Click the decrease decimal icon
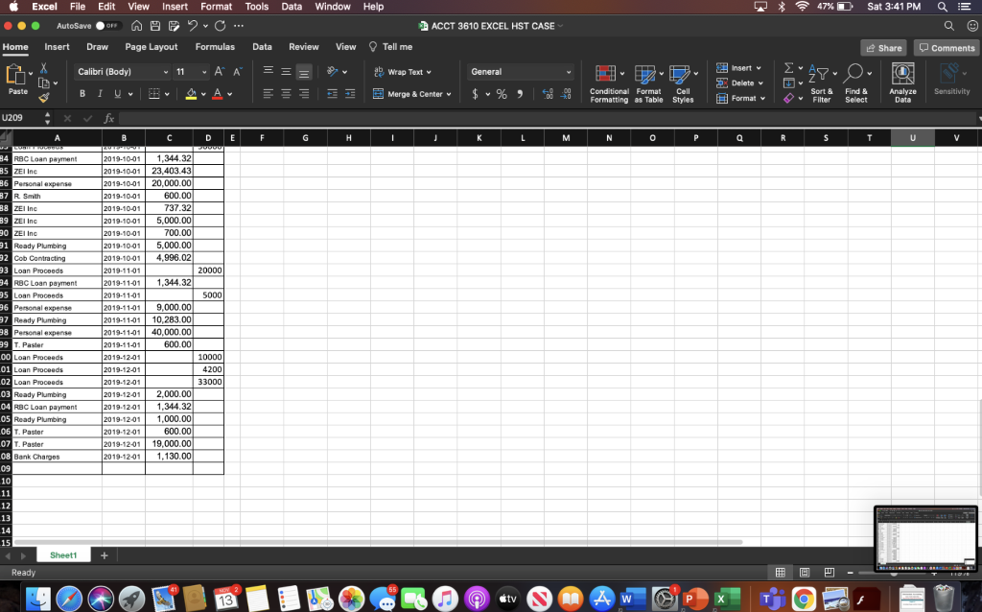Image resolution: width=982 pixels, height=612 pixels. tap(566, 94)
